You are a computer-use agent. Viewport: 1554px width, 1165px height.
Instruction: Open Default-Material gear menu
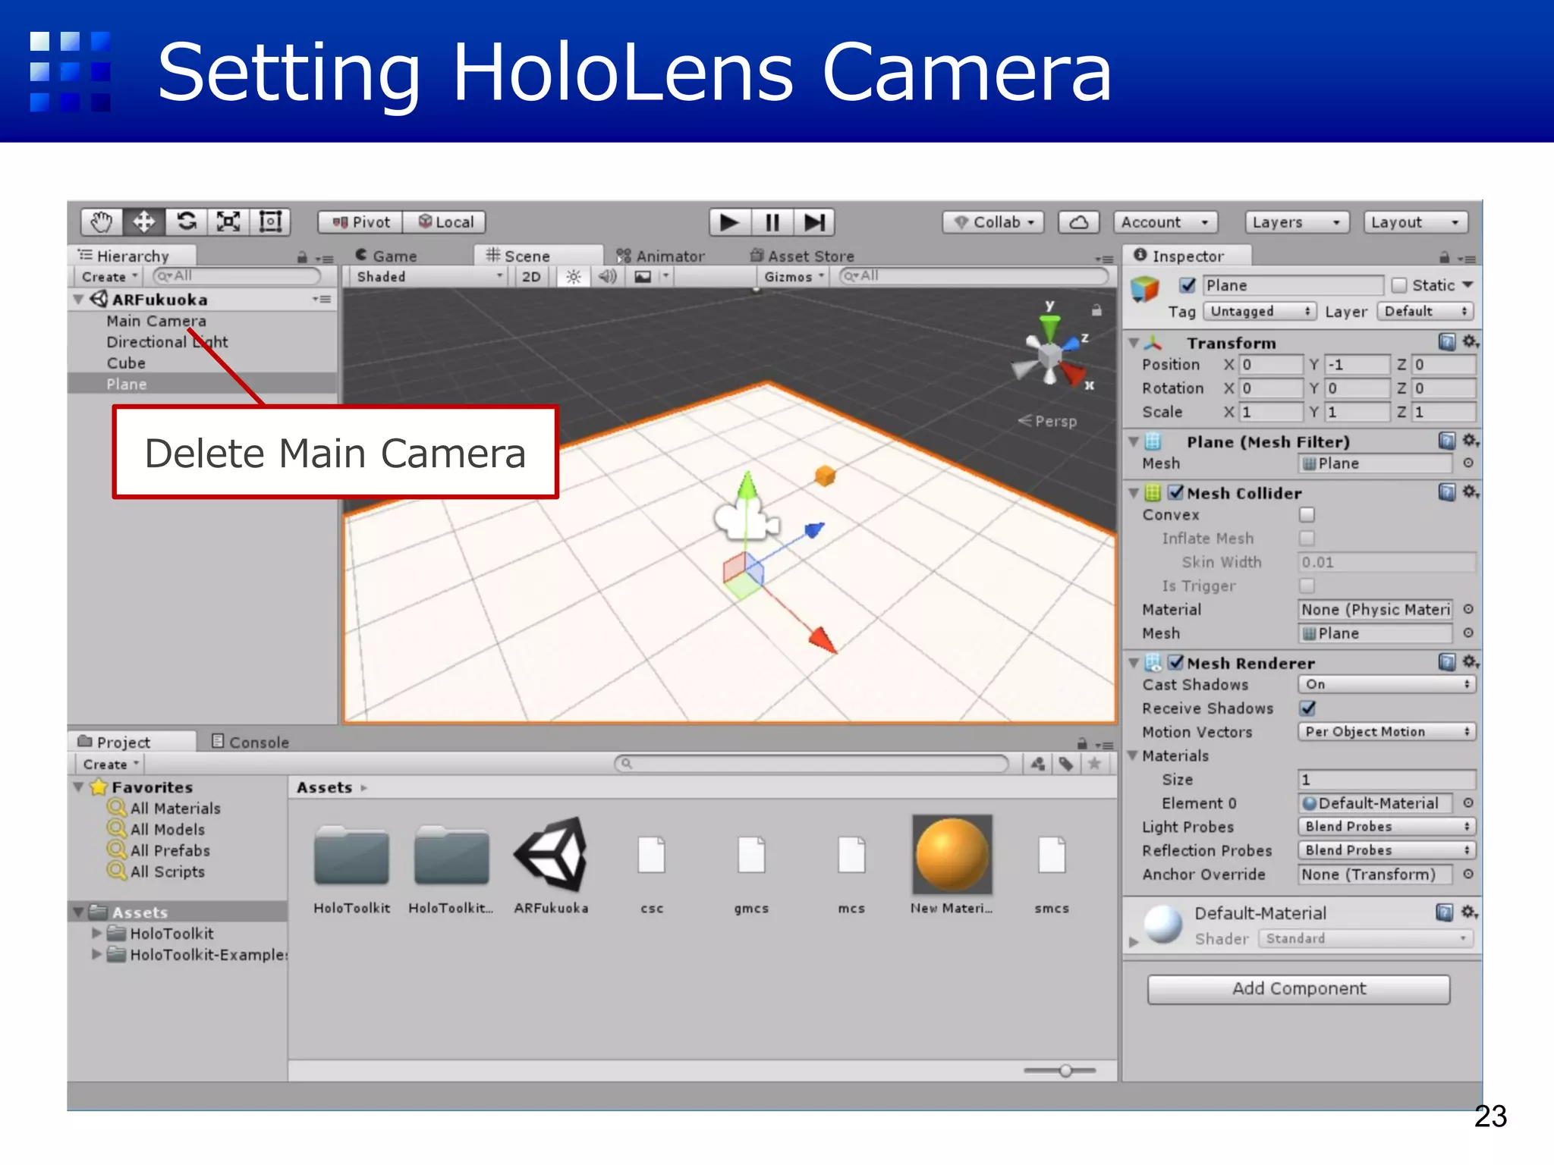click(x=1471, y=912)
